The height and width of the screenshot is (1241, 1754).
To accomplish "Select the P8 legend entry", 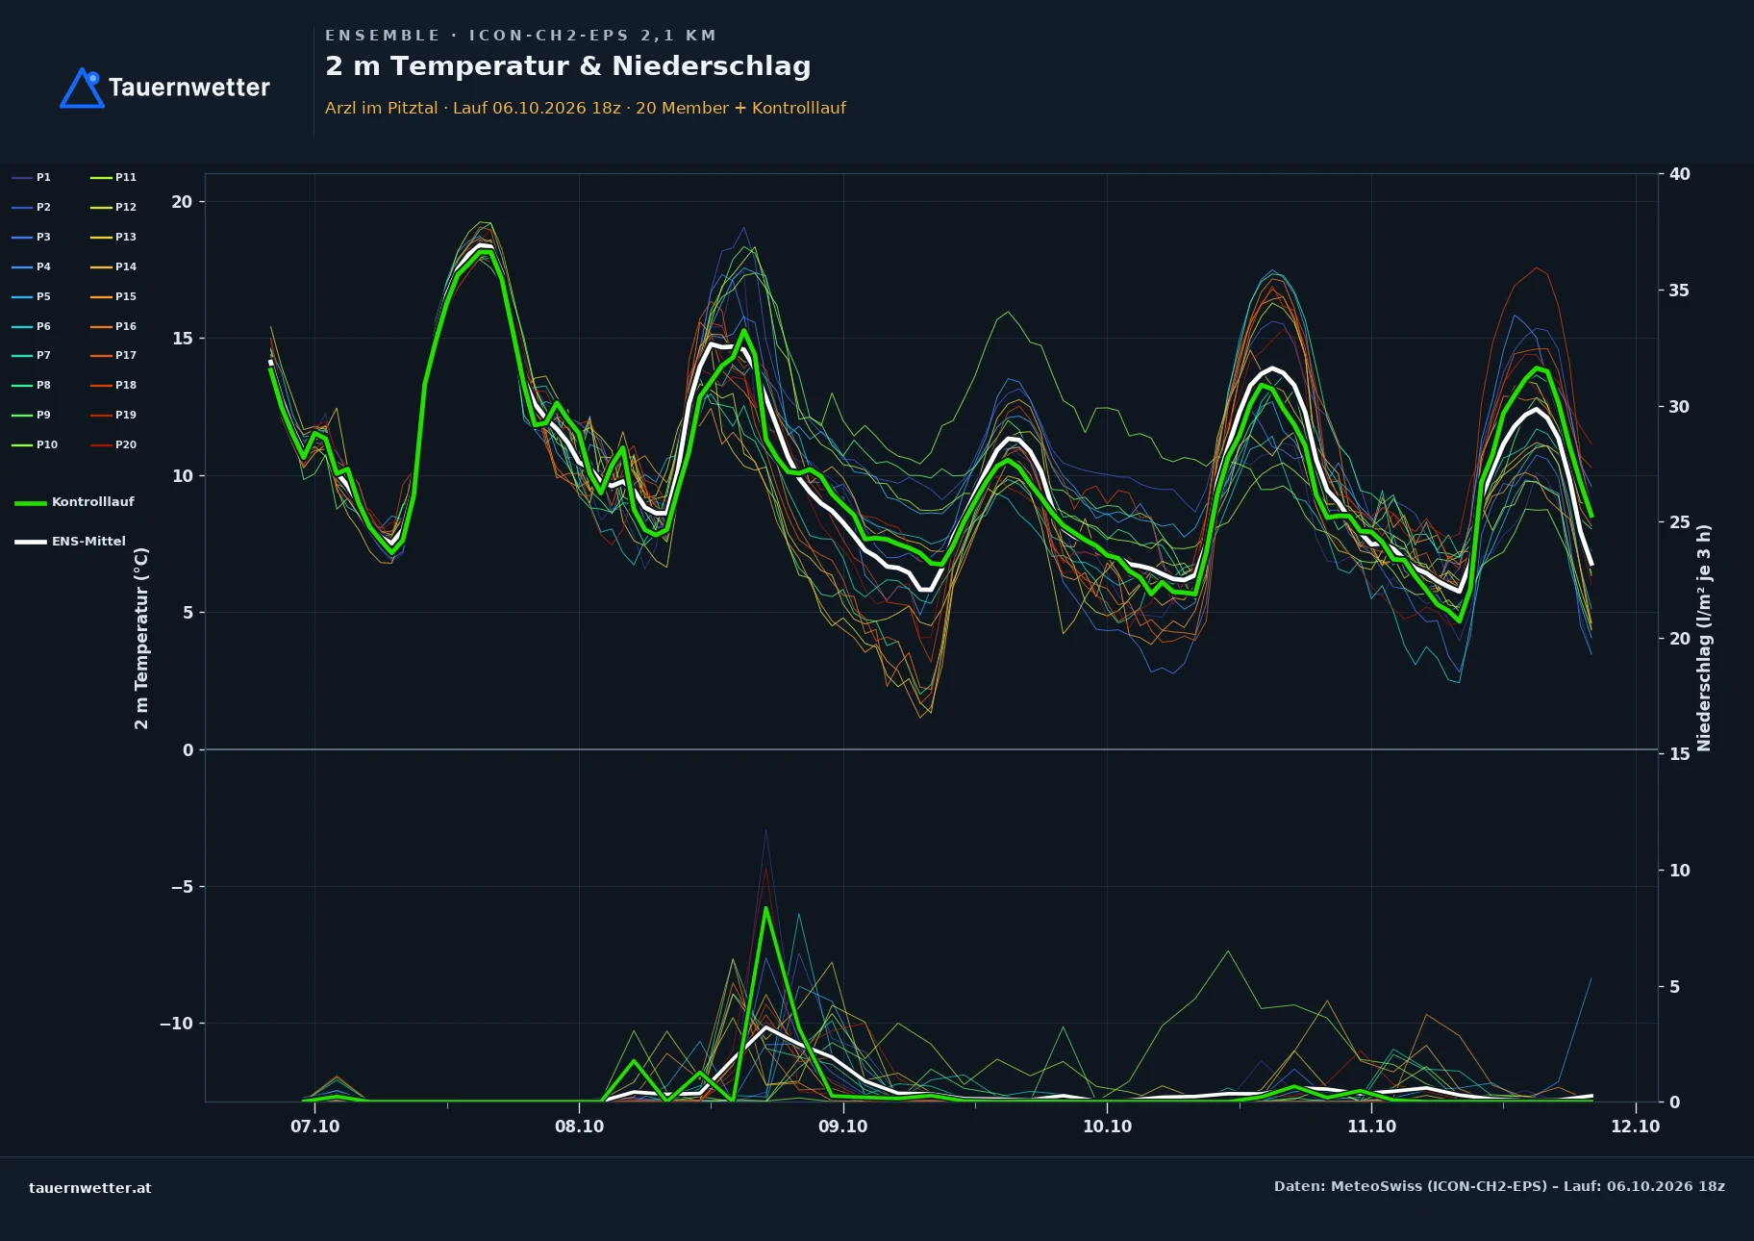I will (32, 385).
